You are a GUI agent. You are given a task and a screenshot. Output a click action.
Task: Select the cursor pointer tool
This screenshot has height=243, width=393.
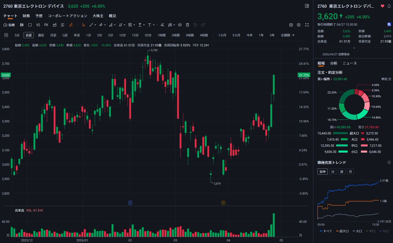84,25
